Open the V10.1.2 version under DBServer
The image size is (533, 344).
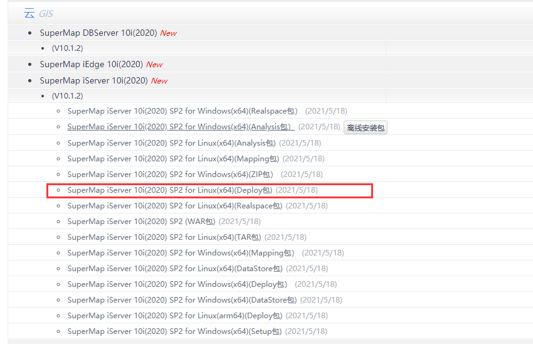pos(67,48)
